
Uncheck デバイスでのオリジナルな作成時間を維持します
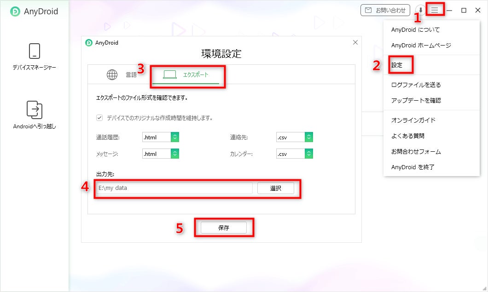click(x=99, y=117)
